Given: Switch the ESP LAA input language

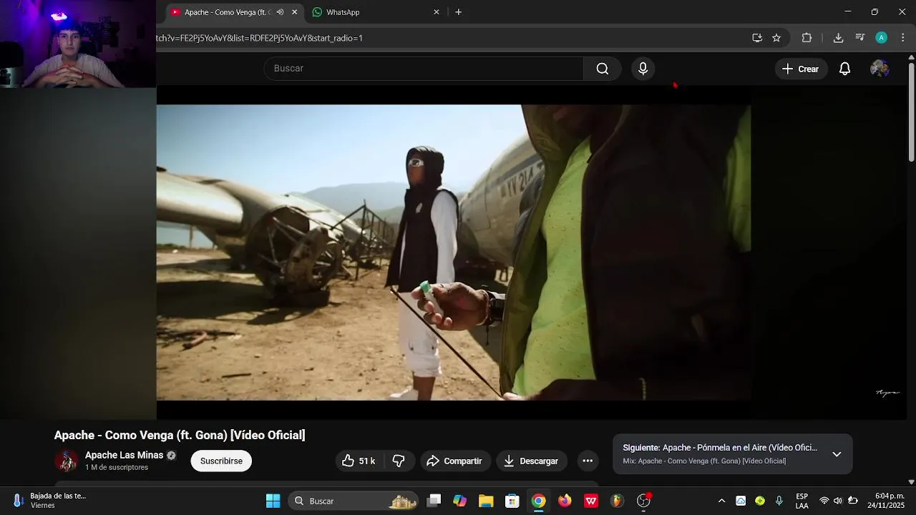Looking at the screenshot, I should click(x=802, y=501).
